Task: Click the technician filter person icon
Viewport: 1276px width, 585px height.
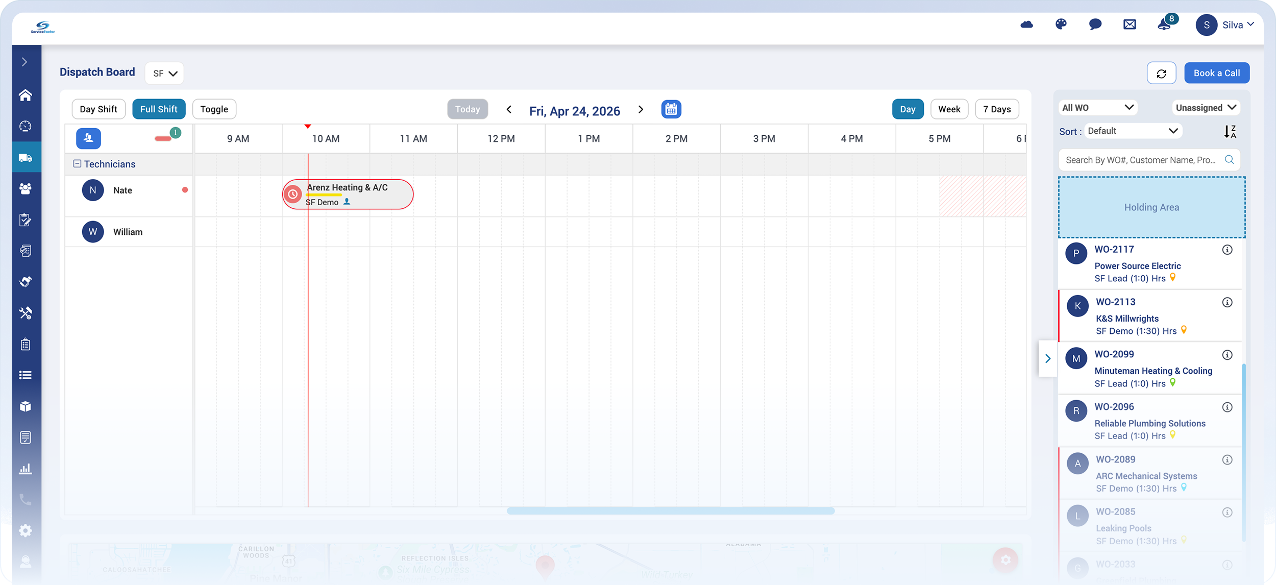Action: click(89, 138)
